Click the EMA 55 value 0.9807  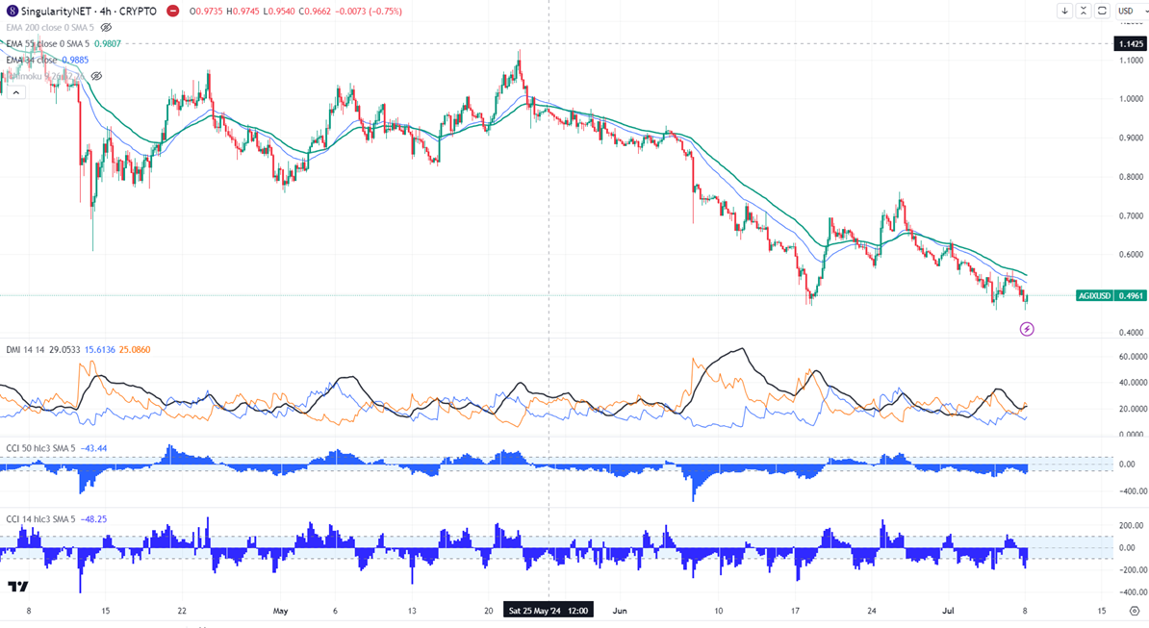click(x=108, y=44)
